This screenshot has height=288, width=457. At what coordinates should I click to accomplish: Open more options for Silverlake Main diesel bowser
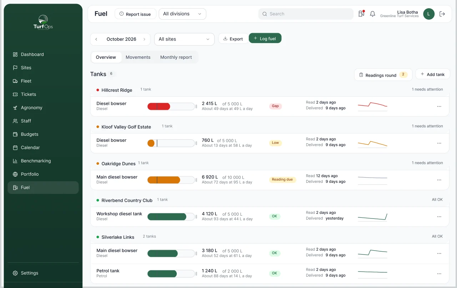tap(439, 253)
